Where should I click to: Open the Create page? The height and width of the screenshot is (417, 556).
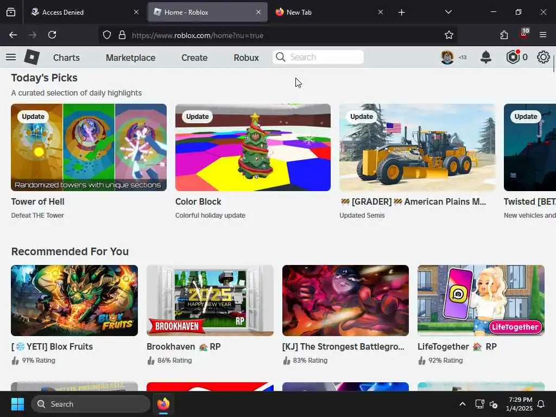(x=194, y=58)
